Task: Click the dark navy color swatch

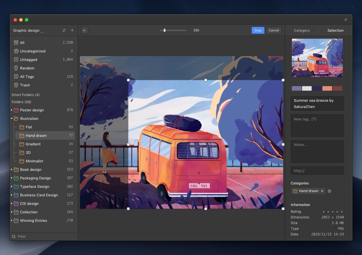Action: [317, 88]
